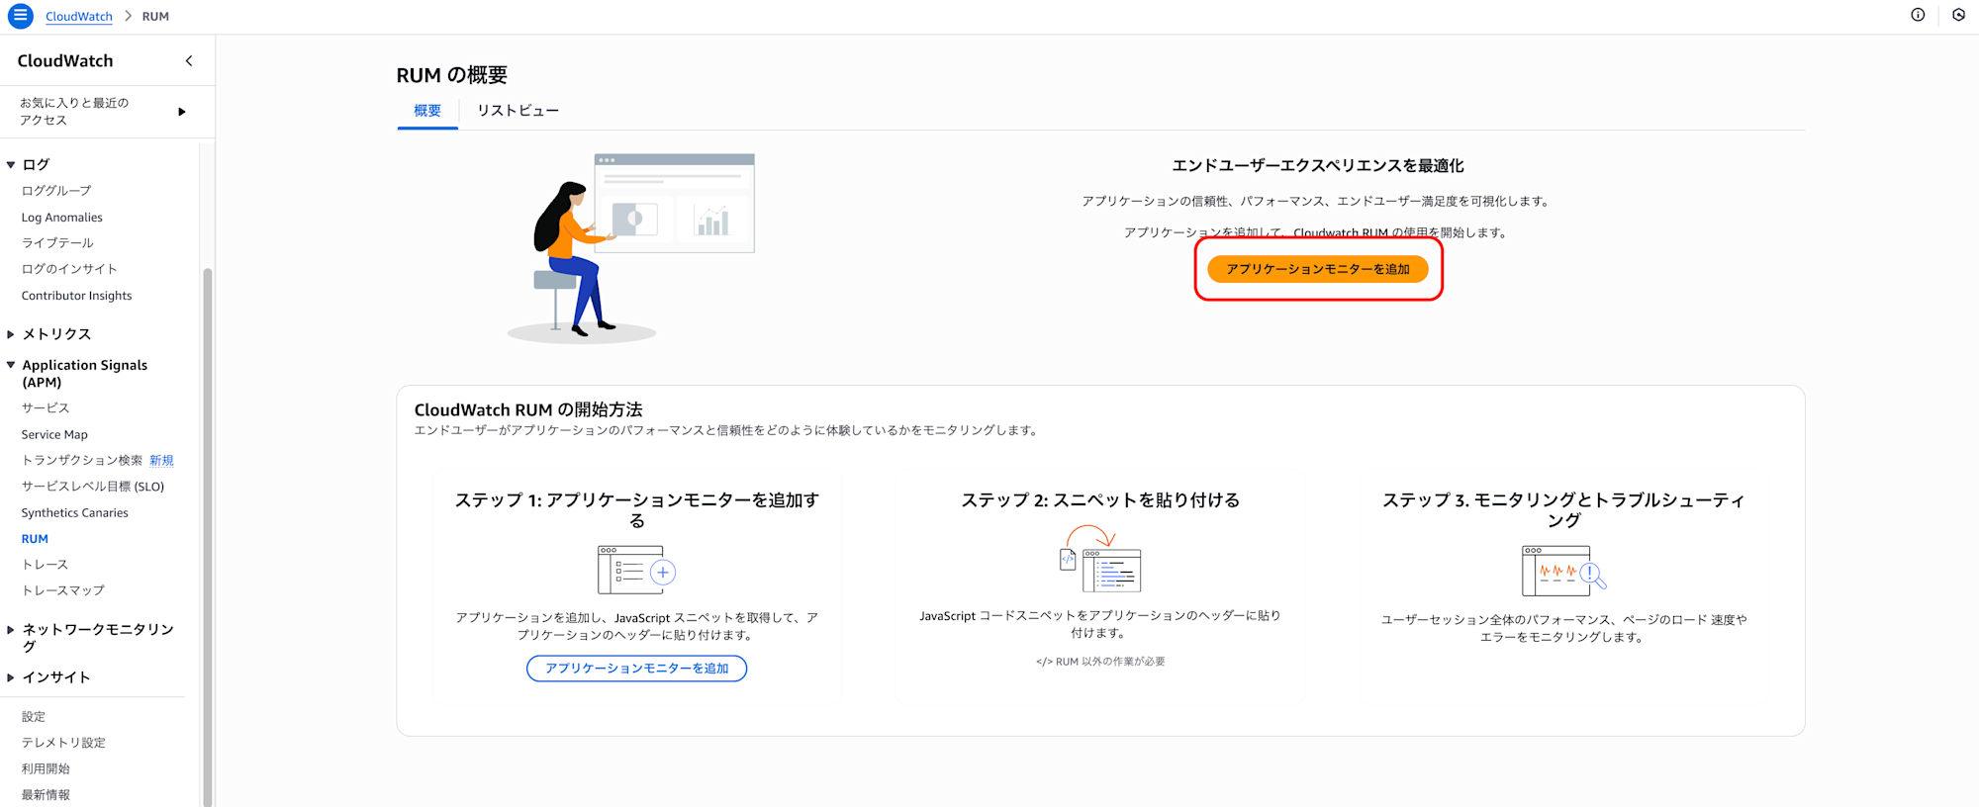Open ロググループ in the sidebar
Viewport: 1979px width, 807px height.
pyautogui.click(x=56, y=190)
